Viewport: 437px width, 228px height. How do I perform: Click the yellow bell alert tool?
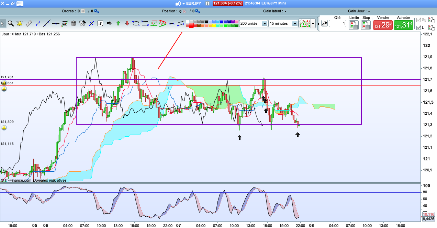point(20,23)
